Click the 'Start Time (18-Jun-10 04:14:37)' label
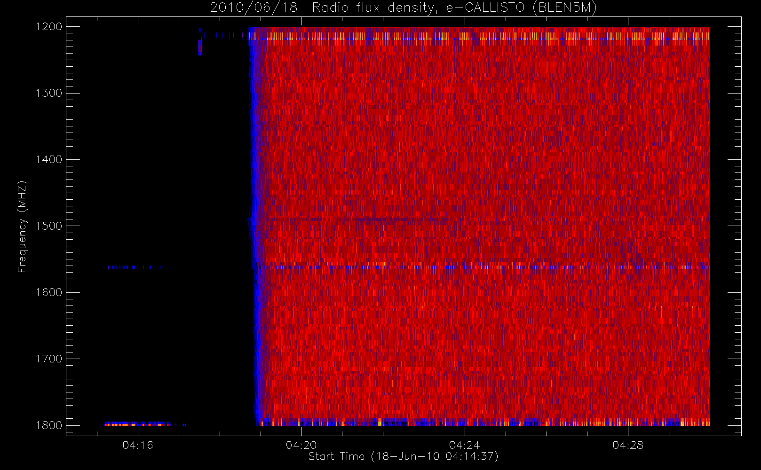The width and height of the screenshot is (761, 470). coord(403,456)
